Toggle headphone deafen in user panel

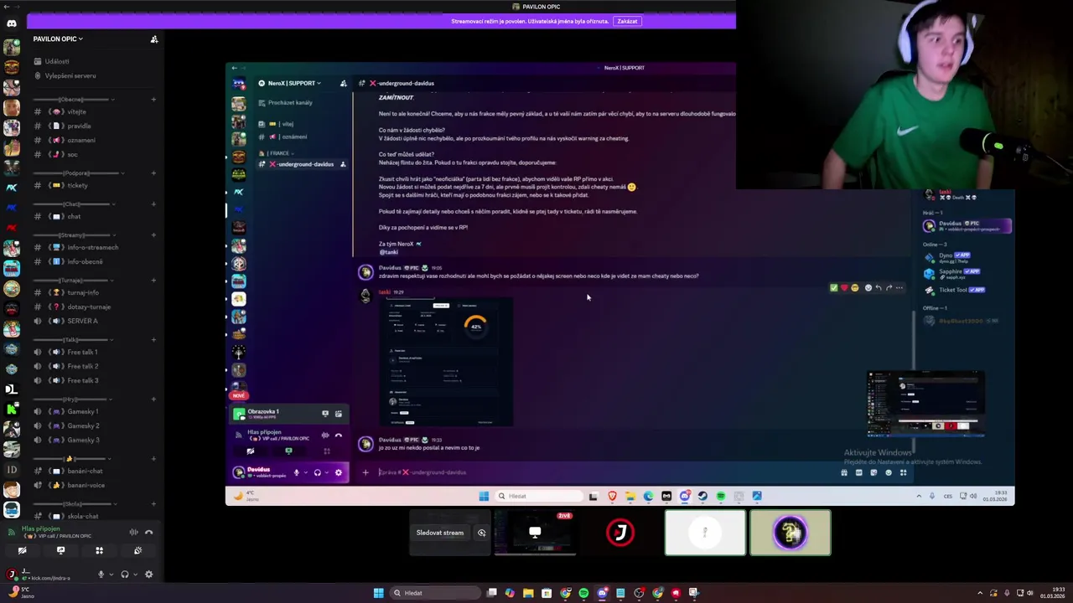click(125, 575)
